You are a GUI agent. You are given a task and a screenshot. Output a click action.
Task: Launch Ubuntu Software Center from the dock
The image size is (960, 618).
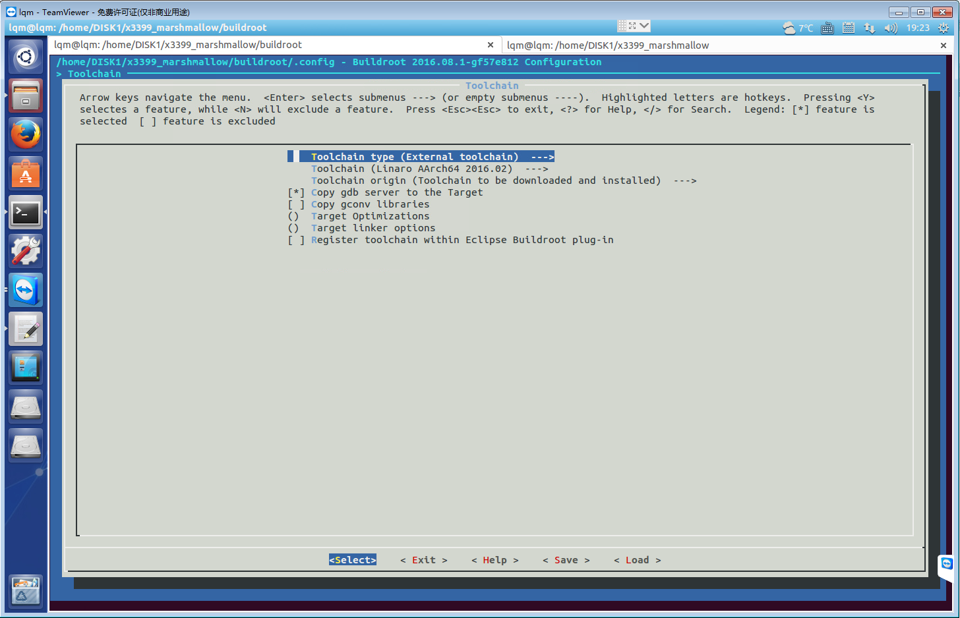pyautogui.click(x=26, y=173)
